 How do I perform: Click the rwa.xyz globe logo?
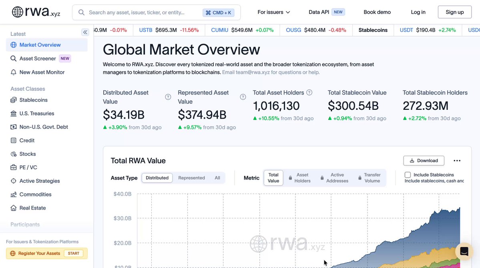click(x=18, y=12)
